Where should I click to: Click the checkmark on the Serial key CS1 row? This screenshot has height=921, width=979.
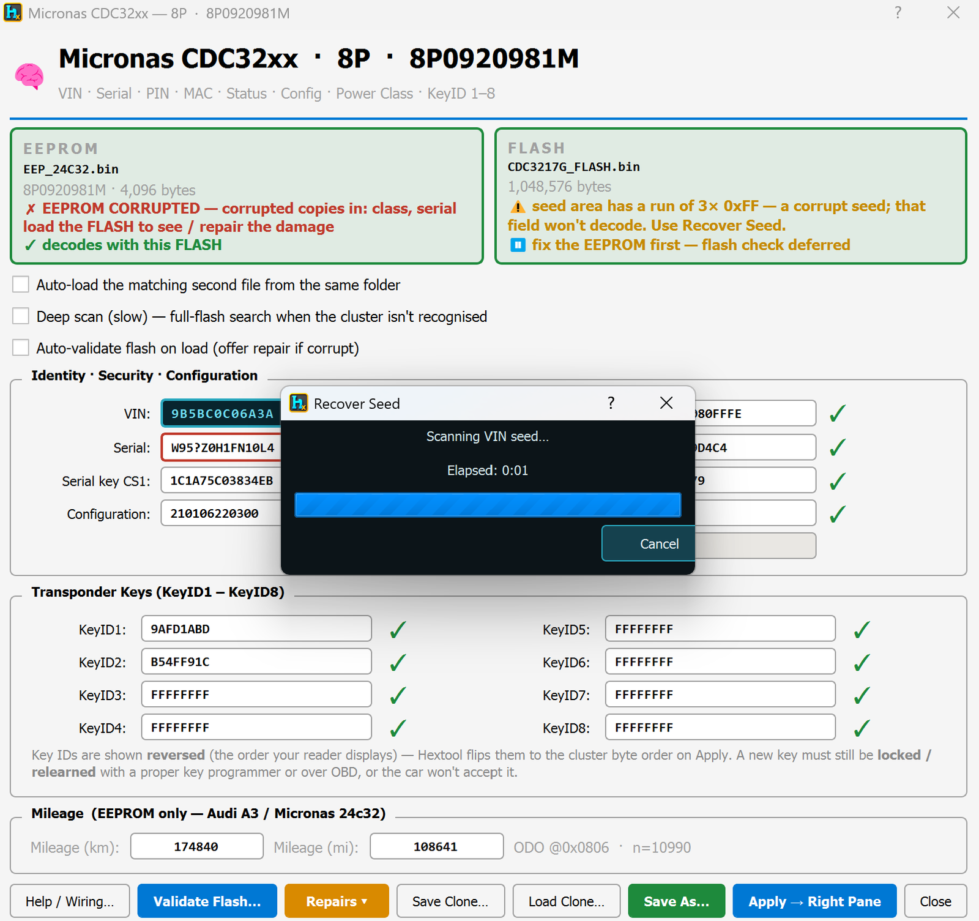tap(838, 481)
